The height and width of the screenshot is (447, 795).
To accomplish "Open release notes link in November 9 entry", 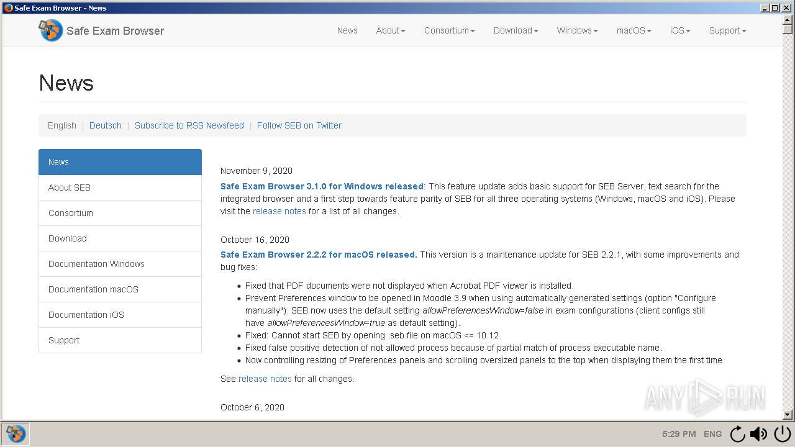I will pyautogui.click(x=279, y=211).
